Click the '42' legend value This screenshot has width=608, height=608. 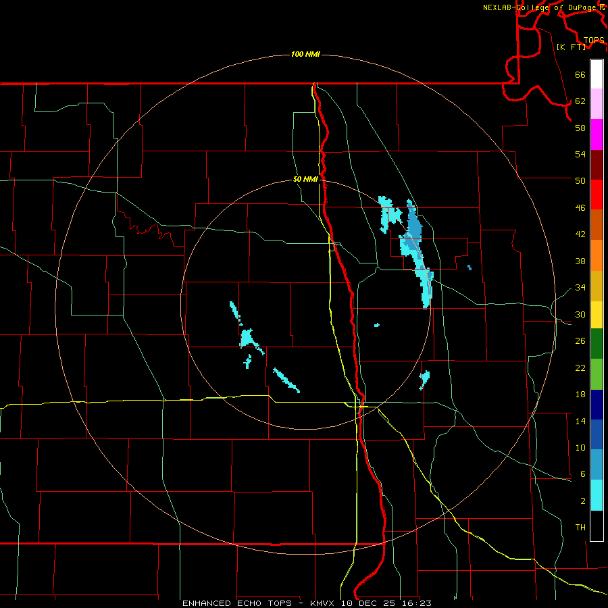point(580,234)
